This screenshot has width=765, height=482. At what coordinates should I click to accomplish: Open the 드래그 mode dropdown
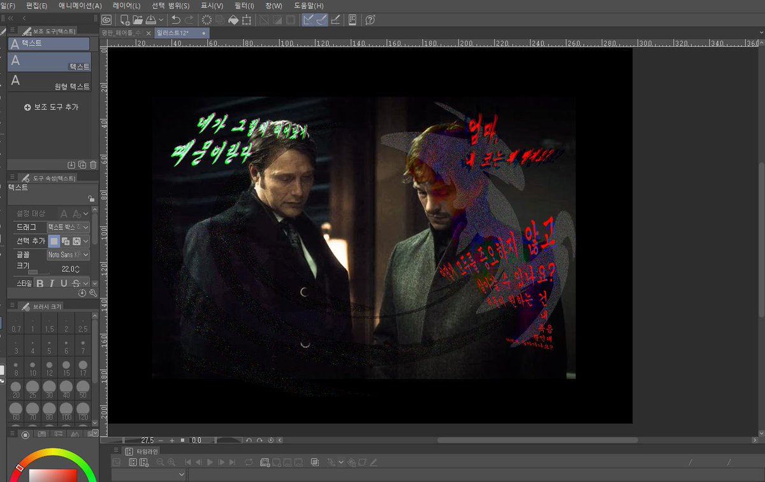[68, 227]
